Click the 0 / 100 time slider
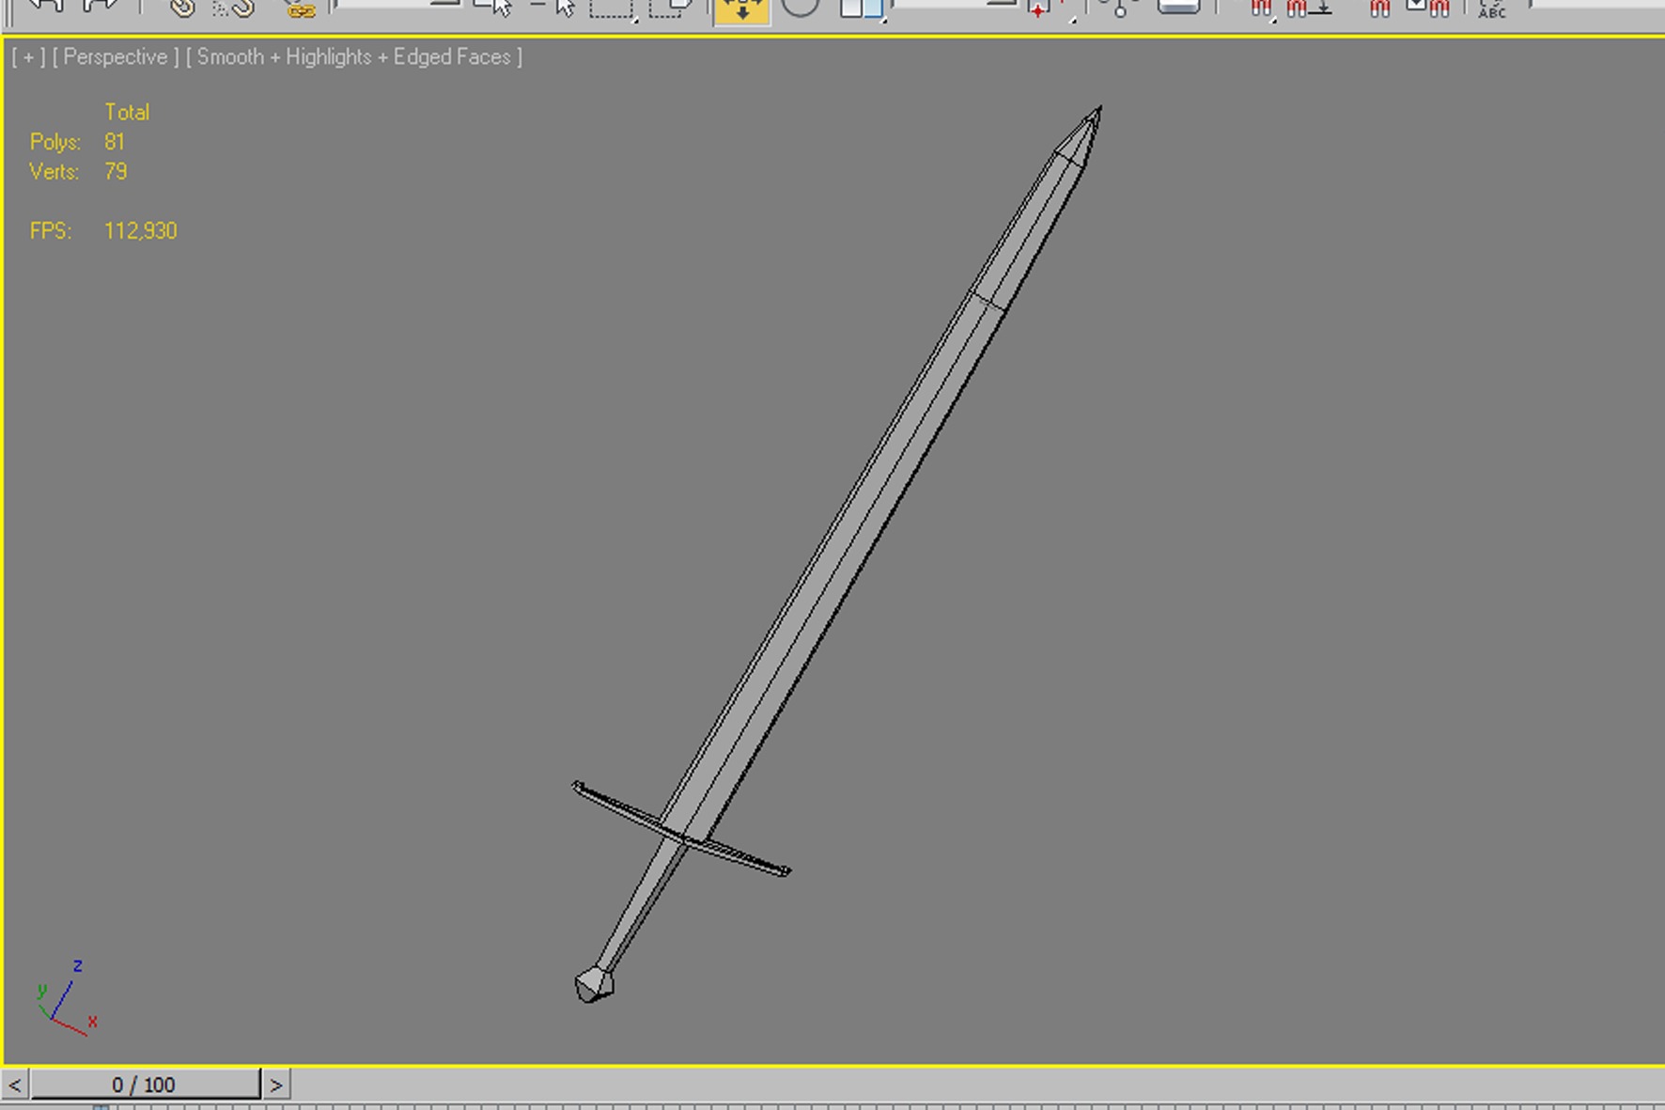 pyautogui.click(x=145, y=1085)
